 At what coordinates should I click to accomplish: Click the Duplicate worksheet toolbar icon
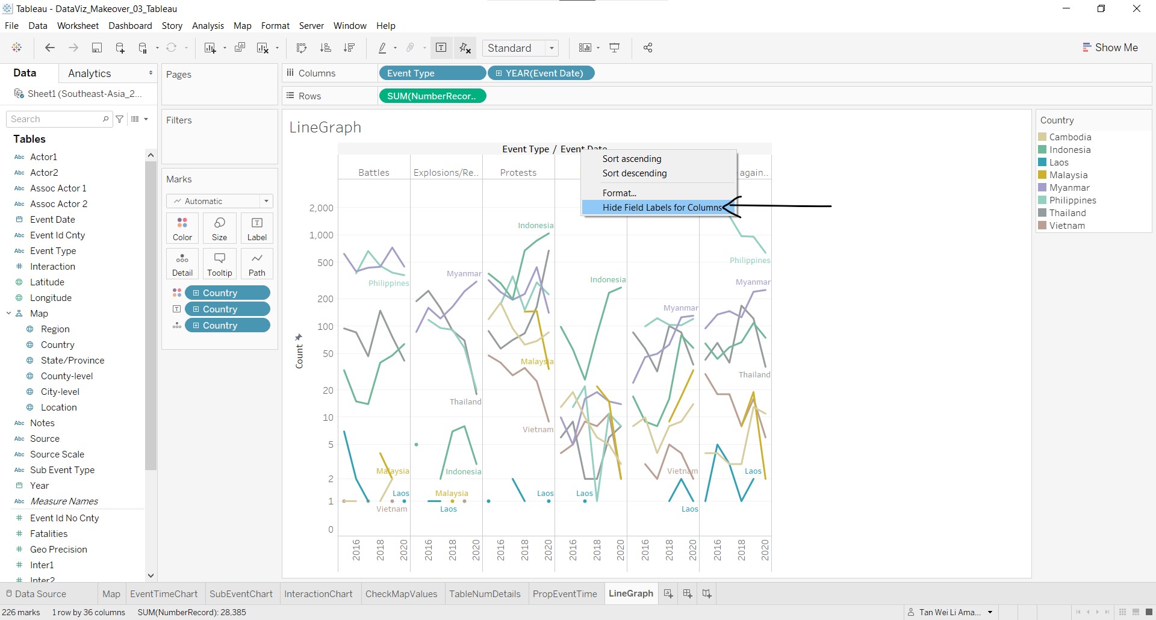(x=240, y=48)
